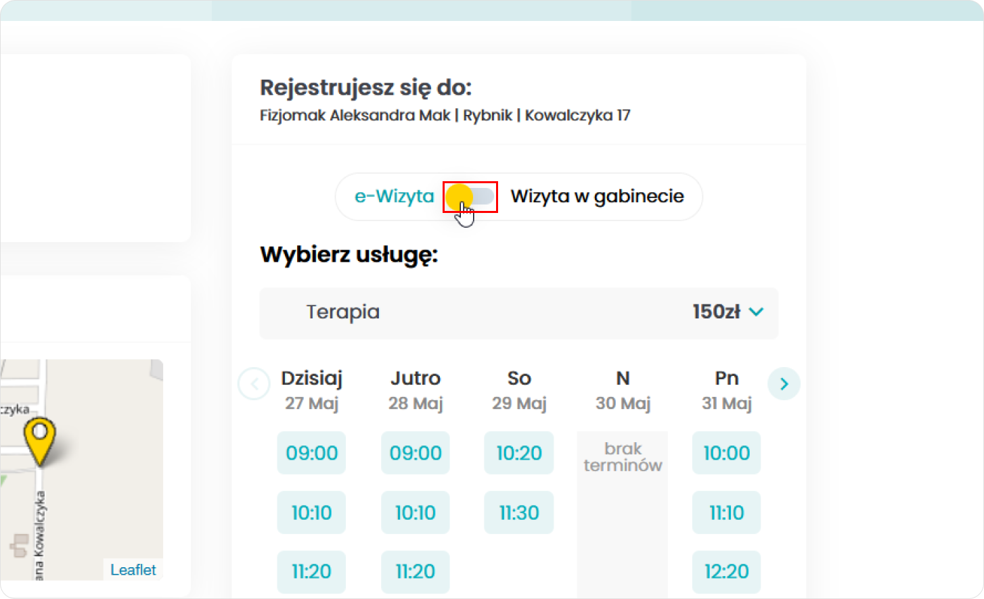This screenshot has height=599, width=984.
Task: Click the N 30 Maj column header
Action: click(x=623, y=390)
